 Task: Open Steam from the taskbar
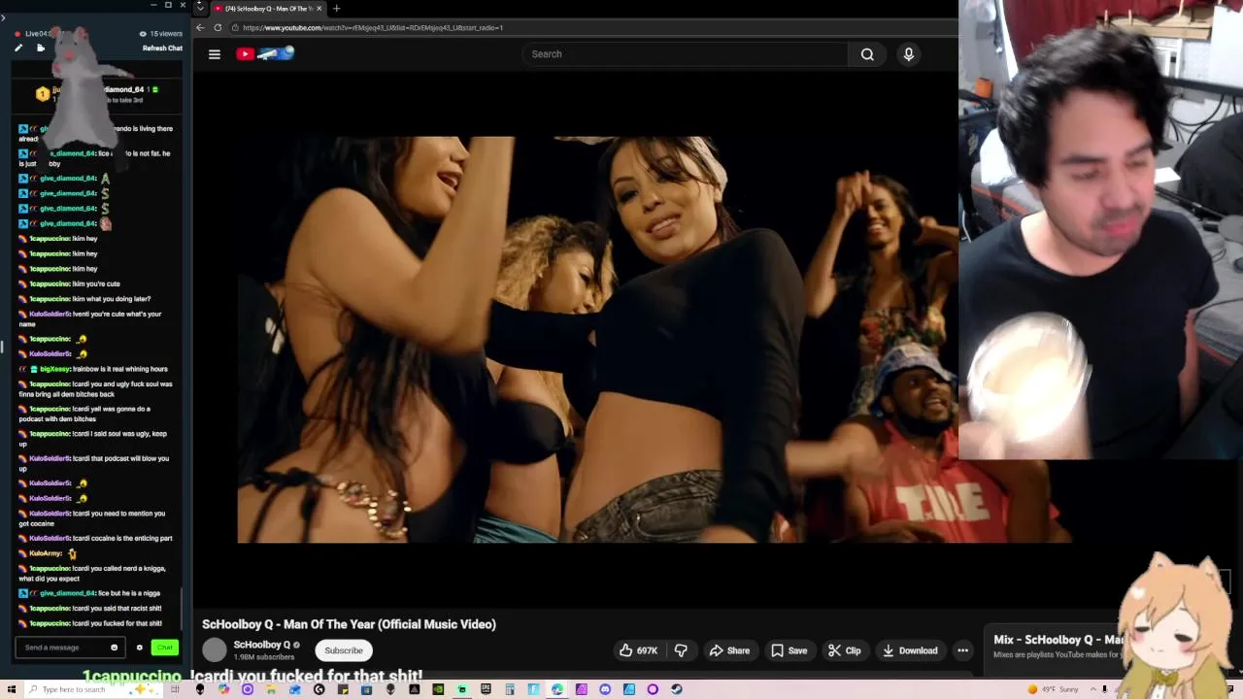point(676,689)
